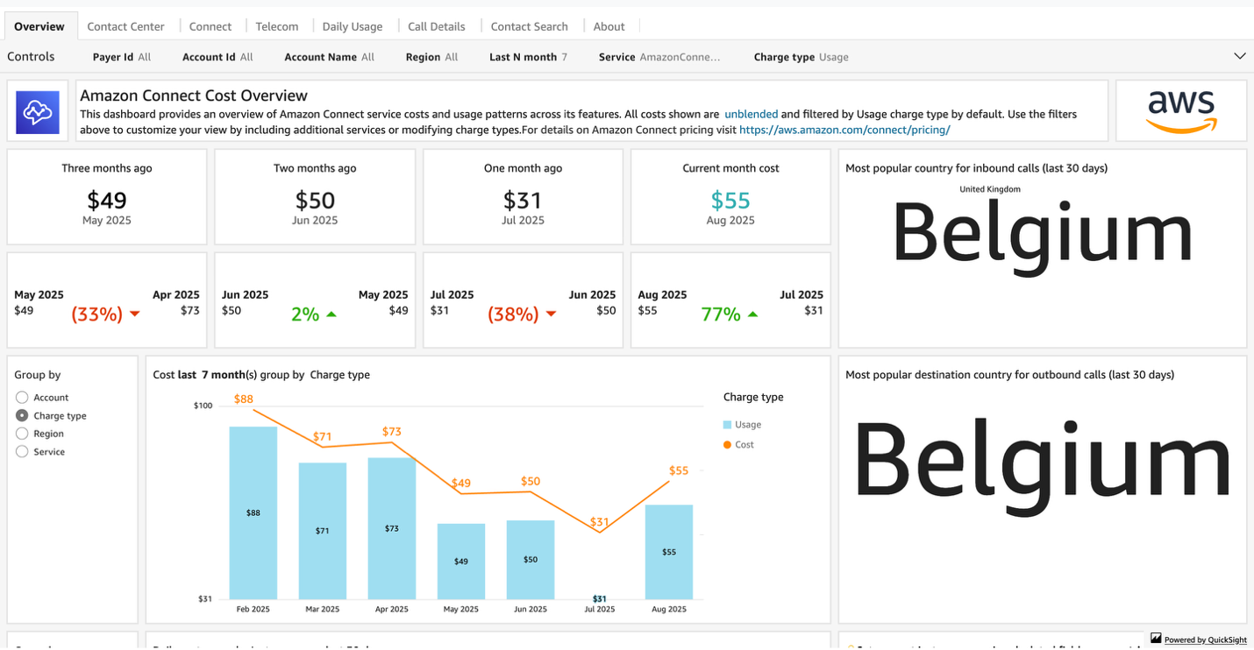Click the Usage bar above Feb 2025
Image resolution: width=1254 pixels, height=650 pixels.
pyautogui.click(x=253, y=512)
